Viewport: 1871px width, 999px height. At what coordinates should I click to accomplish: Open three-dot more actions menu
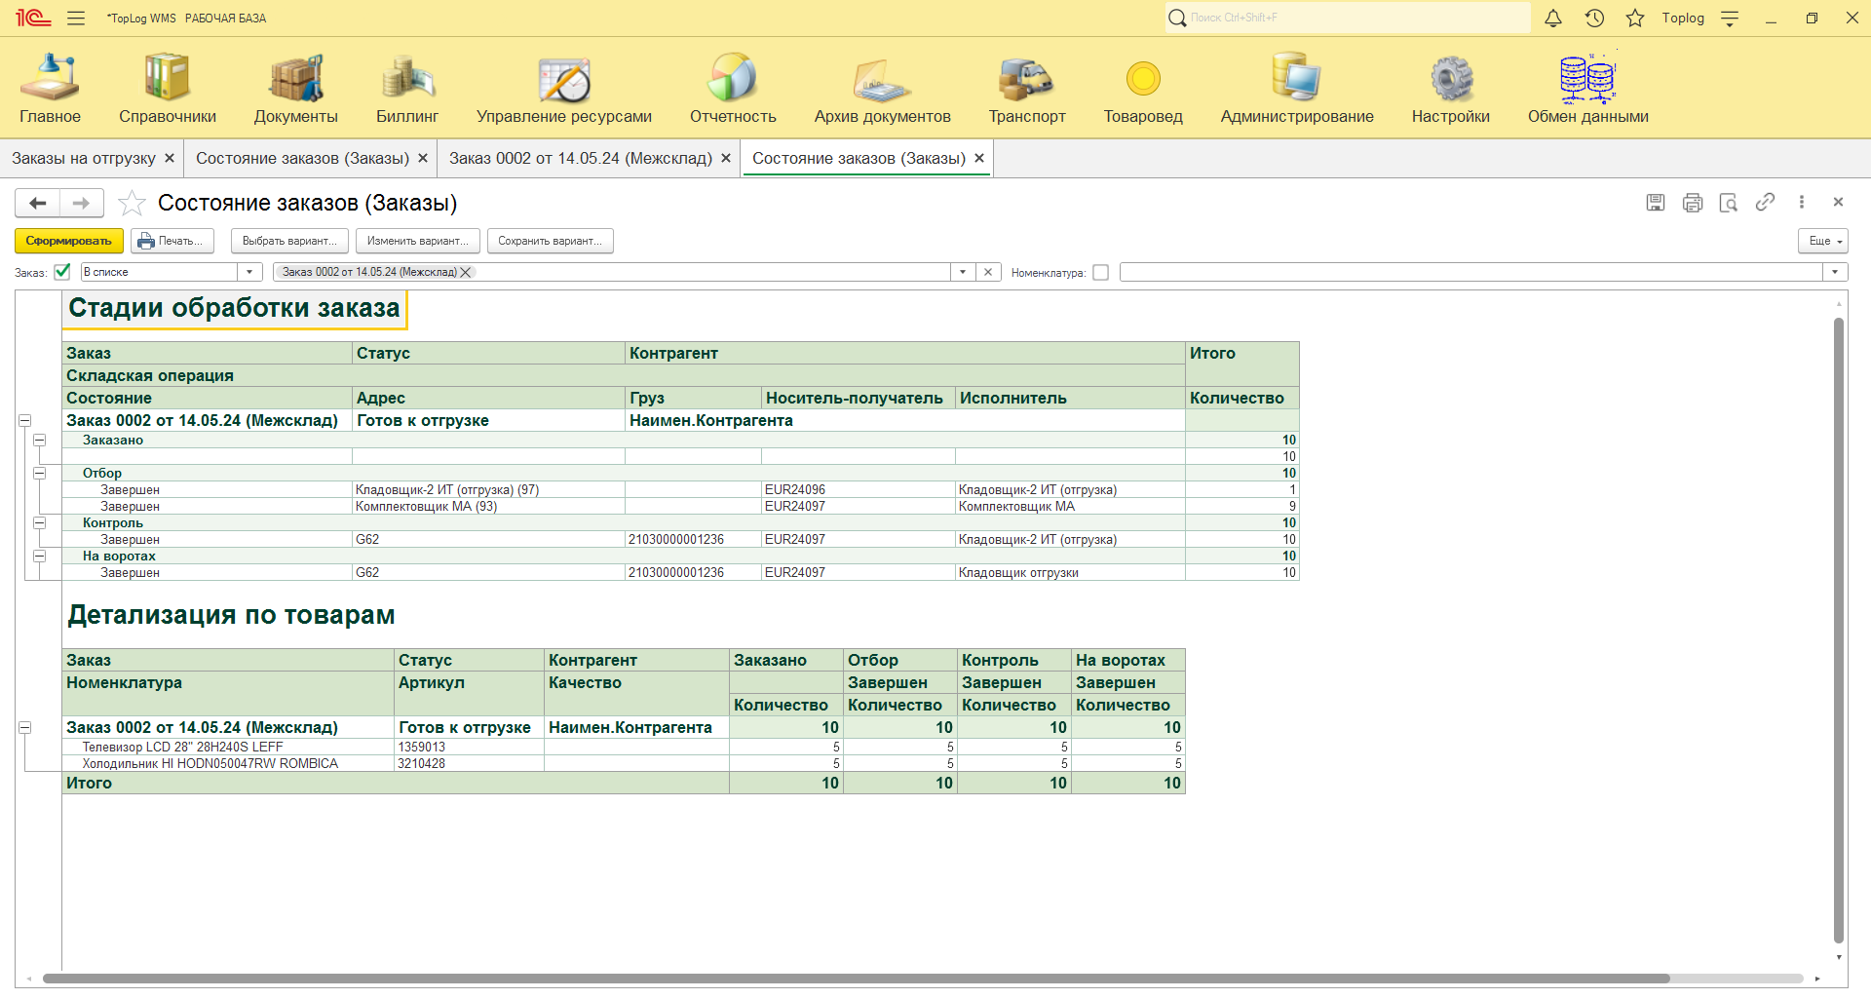point(1801,202)
